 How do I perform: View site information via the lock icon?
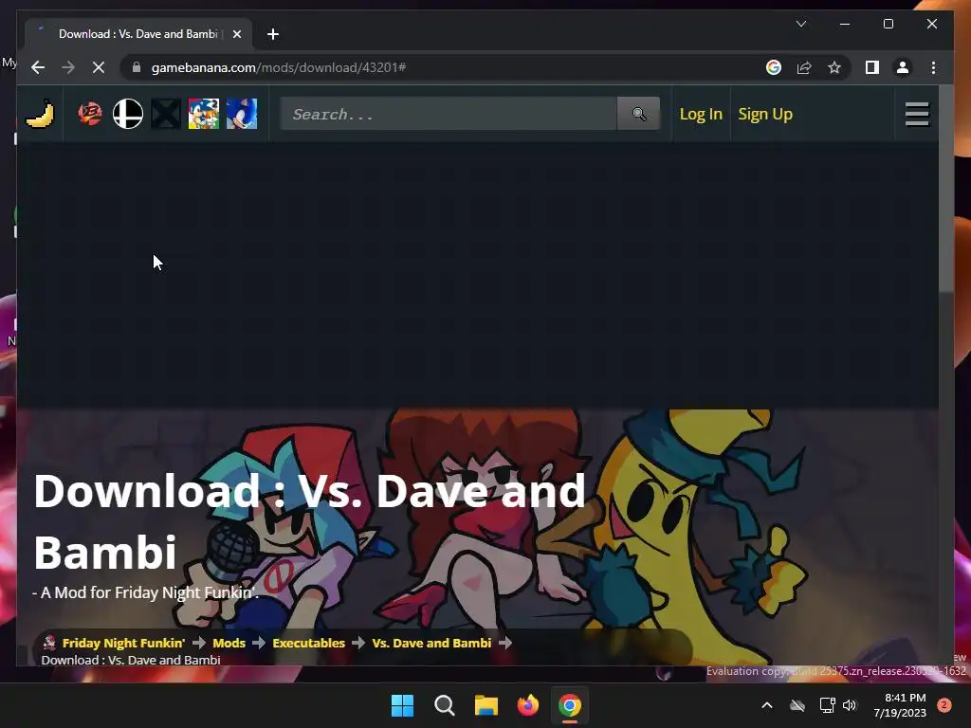point(137,67)
